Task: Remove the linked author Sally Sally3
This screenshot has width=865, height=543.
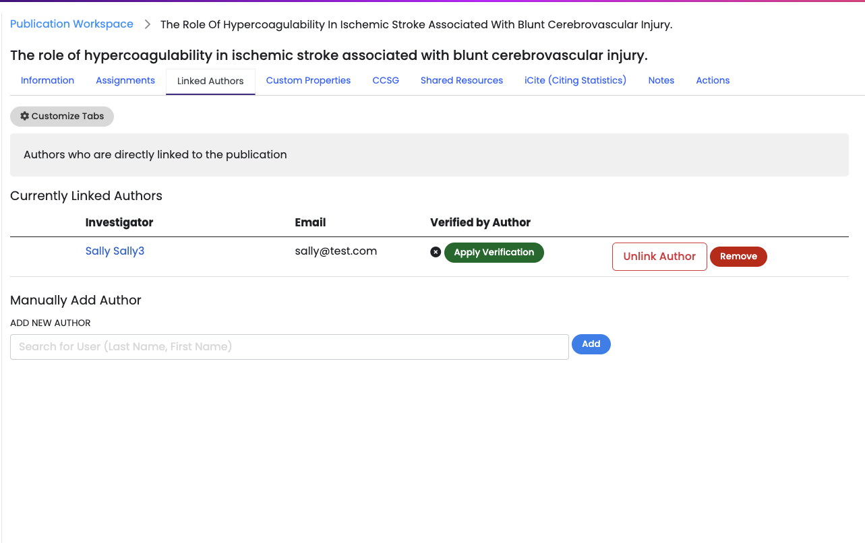Action: tap(738, 257)
